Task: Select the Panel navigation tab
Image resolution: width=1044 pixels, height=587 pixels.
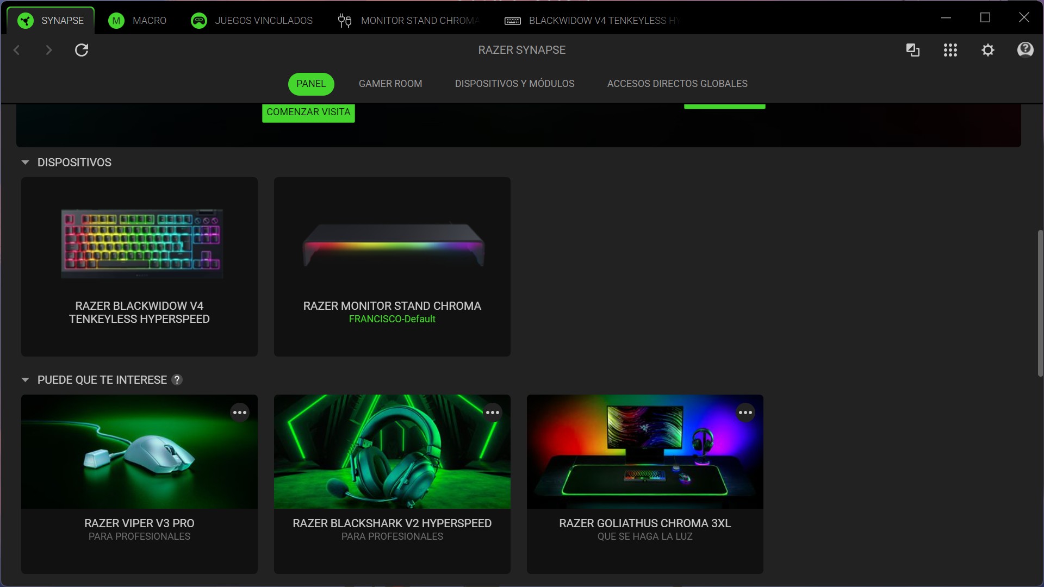Action: tap(311, 84)
